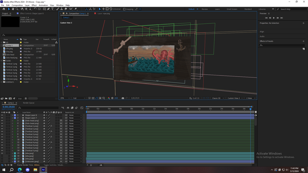Open Microsoft Edge from the taskbar

pyautogui.click(x=20, y=170)
